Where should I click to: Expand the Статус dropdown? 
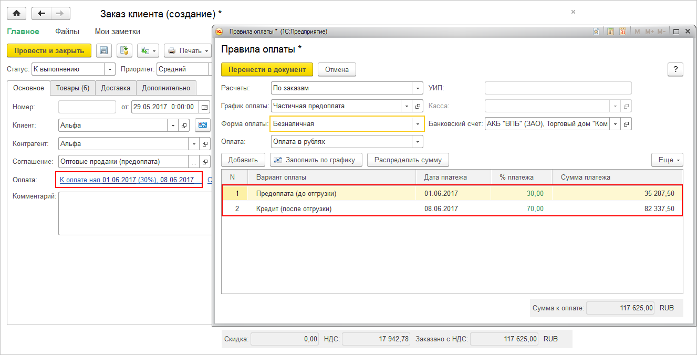pos(110,69)
